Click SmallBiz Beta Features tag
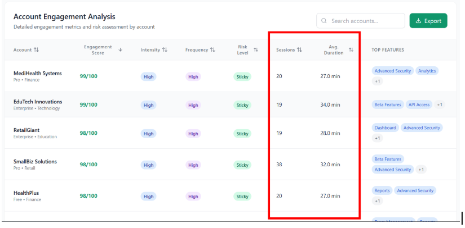The height and width of the screenshot is (228, 465). pyautogui.click(x=388, y=159)
